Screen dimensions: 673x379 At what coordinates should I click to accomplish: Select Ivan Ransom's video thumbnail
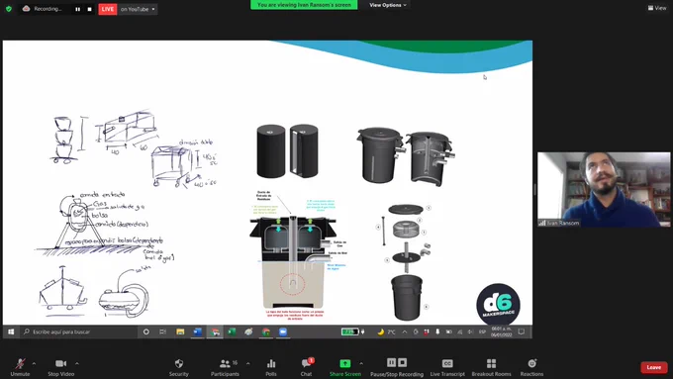coord(604,189)
